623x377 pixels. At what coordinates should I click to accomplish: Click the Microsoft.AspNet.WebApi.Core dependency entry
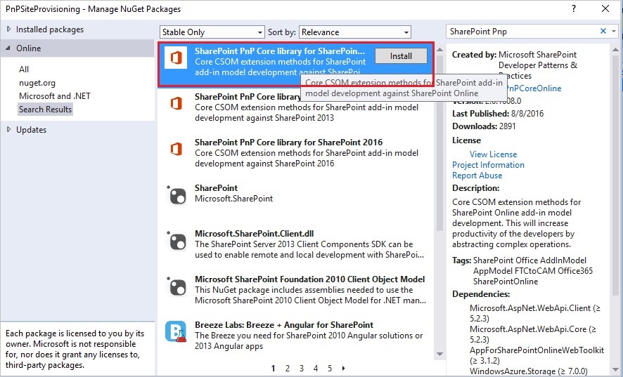(533, 334)
